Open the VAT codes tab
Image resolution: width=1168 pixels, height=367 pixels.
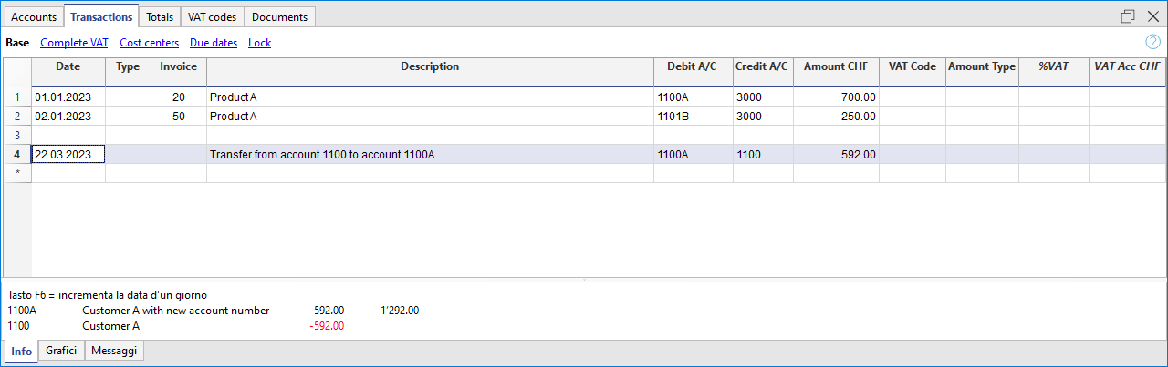tap(212, 17)
